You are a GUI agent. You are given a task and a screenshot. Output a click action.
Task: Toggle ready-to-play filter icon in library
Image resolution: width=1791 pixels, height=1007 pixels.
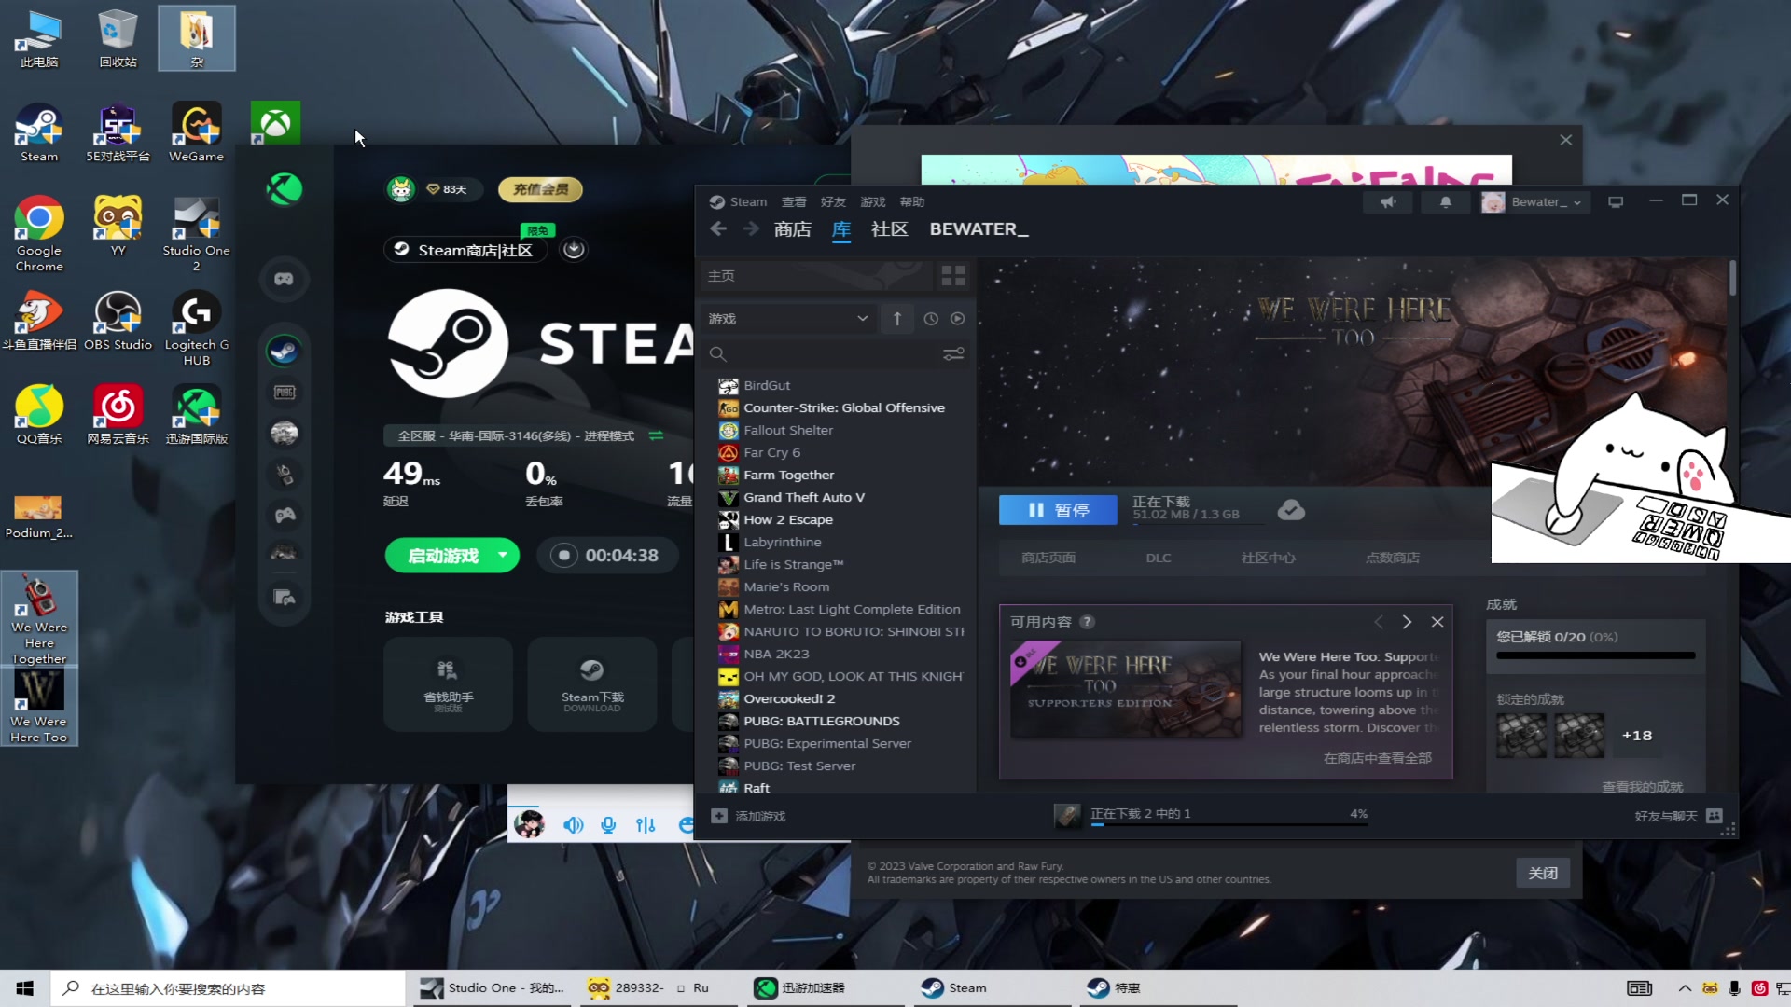(958, 319)
